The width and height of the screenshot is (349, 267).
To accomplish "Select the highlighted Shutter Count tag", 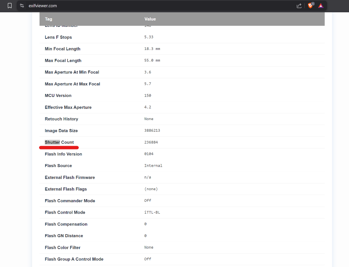I will pos(52,142).
